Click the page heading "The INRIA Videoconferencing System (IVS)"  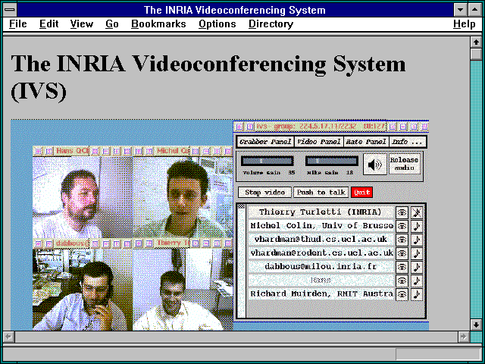pos(208,77)
